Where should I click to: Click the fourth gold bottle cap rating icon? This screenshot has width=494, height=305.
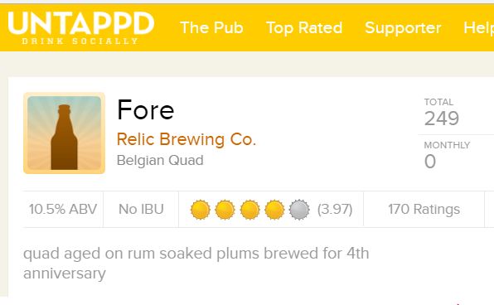pyautogui.click(x=274, y=210)
